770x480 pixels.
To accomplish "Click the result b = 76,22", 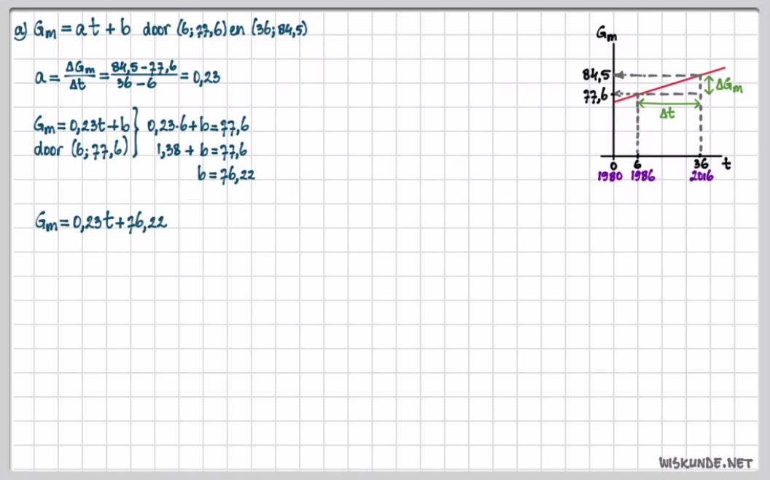I will (225, 174).
